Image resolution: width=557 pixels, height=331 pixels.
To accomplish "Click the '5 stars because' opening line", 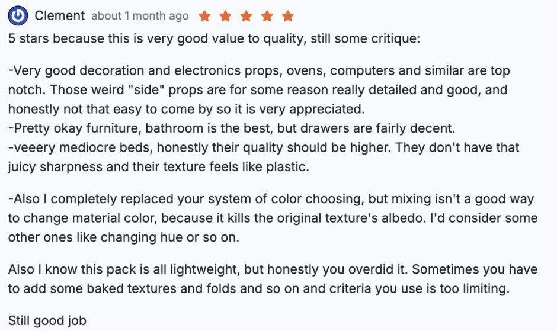I will (214, 39).
